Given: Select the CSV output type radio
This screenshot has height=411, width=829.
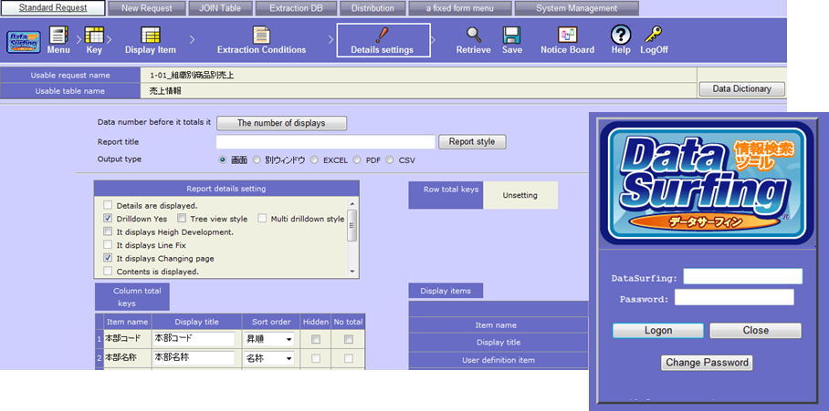Looking at the screenshot, I should pos(390,159).
